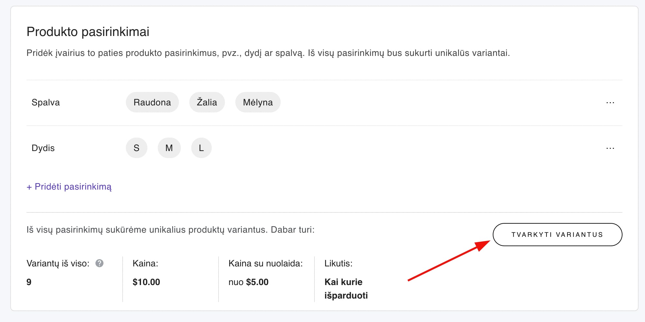Screen dimensions: 645x322
Task: Click the Dydis option name
Action: 43,148
